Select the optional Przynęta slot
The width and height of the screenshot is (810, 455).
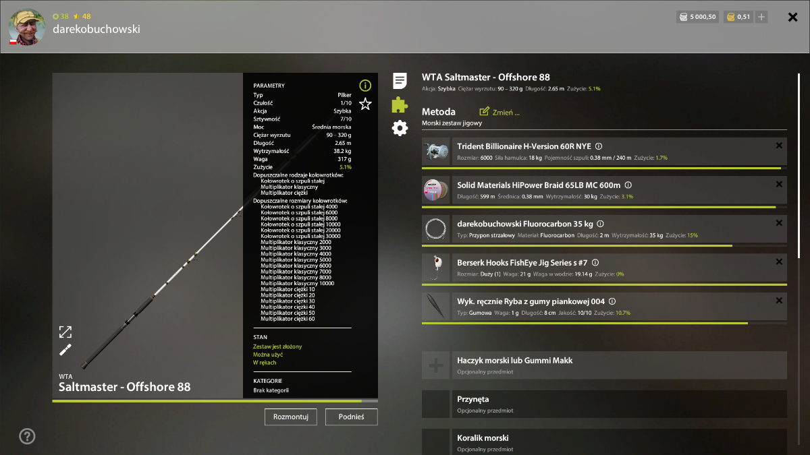[604, 404]
